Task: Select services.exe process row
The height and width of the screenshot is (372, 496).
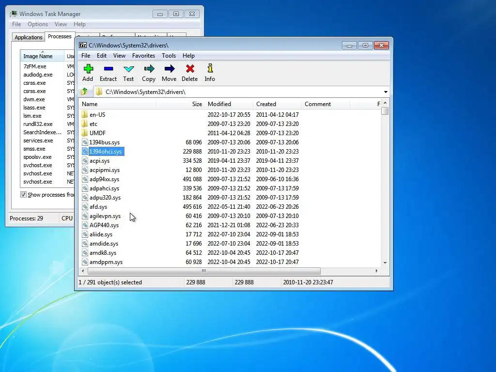Action: click(x=38, y=140)
